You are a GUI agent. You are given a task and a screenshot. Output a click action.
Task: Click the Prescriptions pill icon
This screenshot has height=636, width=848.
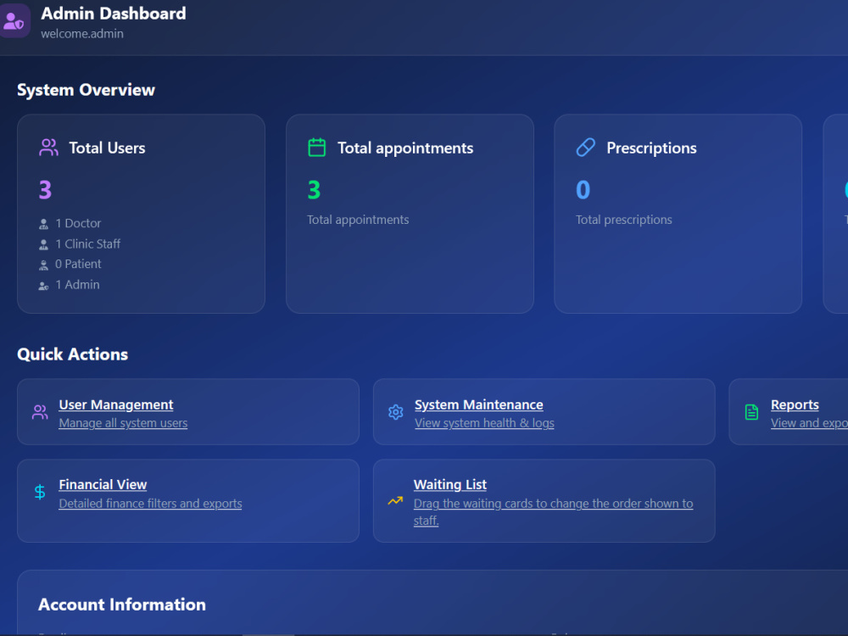[x=586, y=148]
